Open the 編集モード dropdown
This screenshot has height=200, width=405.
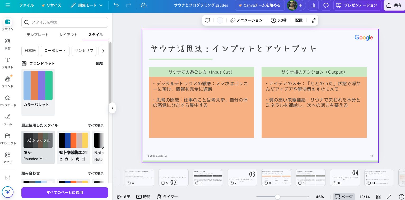point(87,5)
